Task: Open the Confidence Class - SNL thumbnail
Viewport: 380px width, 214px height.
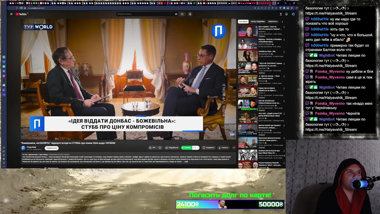Action: [x=248, y=56]
